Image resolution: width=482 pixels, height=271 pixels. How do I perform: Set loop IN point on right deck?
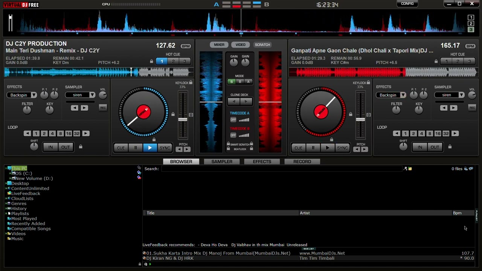pyautogui.click(x=420, y=147)
